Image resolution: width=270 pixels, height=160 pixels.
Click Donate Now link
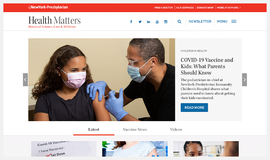[x=205, y=7]
